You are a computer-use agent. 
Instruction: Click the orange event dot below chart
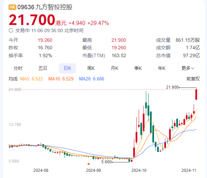[89, 164]
